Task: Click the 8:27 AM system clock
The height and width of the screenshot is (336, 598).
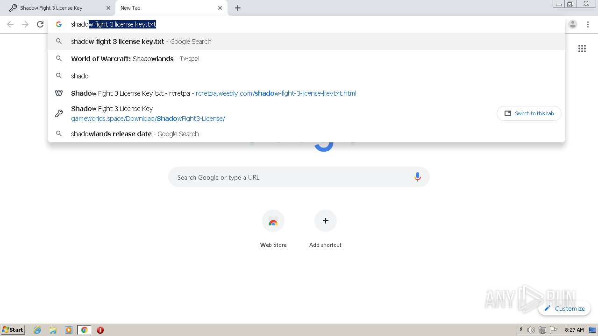Action: click(574, 330)
